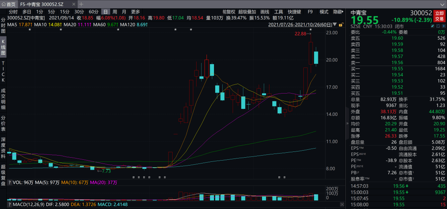Switch to the 周 weekly period tab
The width and height of the screenshot is (447, 209).
tap(115, 12)
